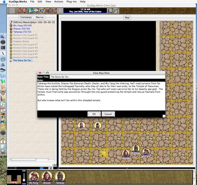Switch to the Campaign tab

[x=26, y=17]
